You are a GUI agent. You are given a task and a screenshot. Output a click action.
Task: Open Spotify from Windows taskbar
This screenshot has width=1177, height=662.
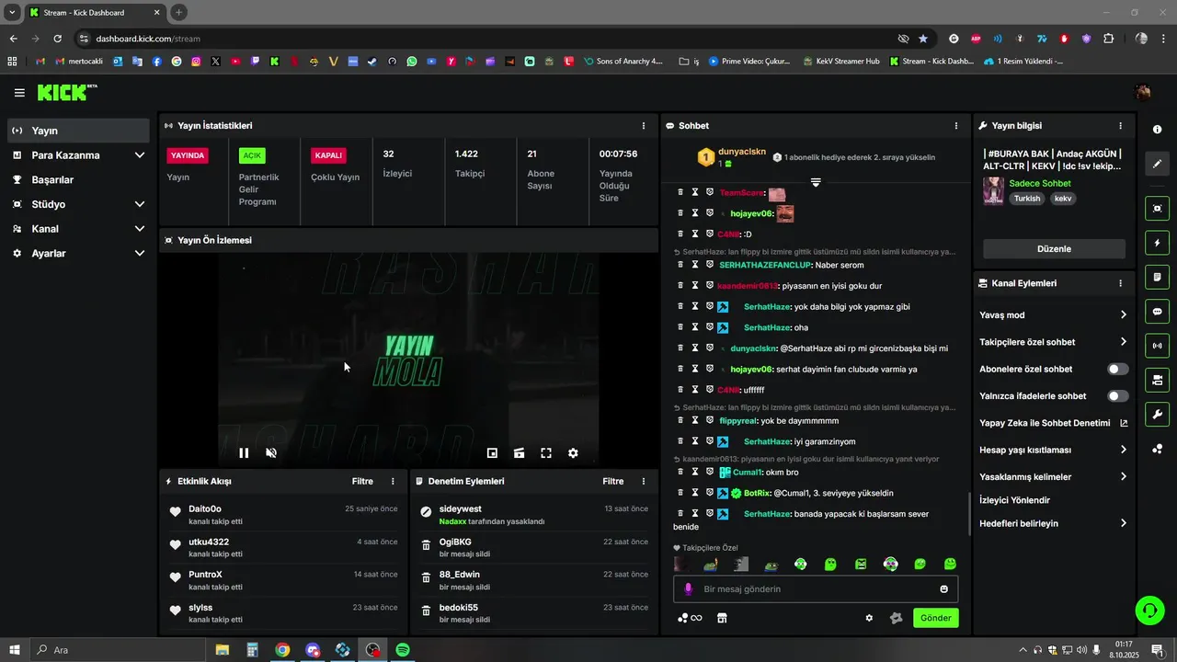pyautogui.click(x=402, y=650)
